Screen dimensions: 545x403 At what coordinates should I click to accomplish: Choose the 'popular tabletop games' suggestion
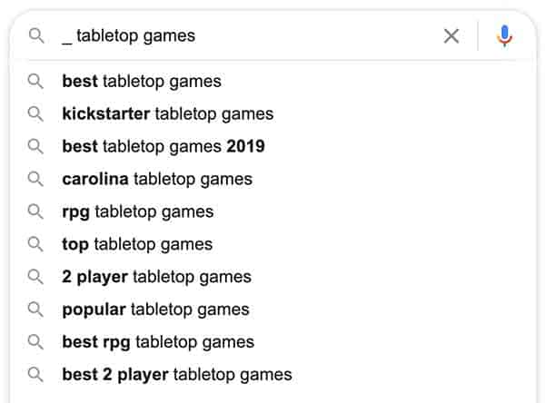272,310
